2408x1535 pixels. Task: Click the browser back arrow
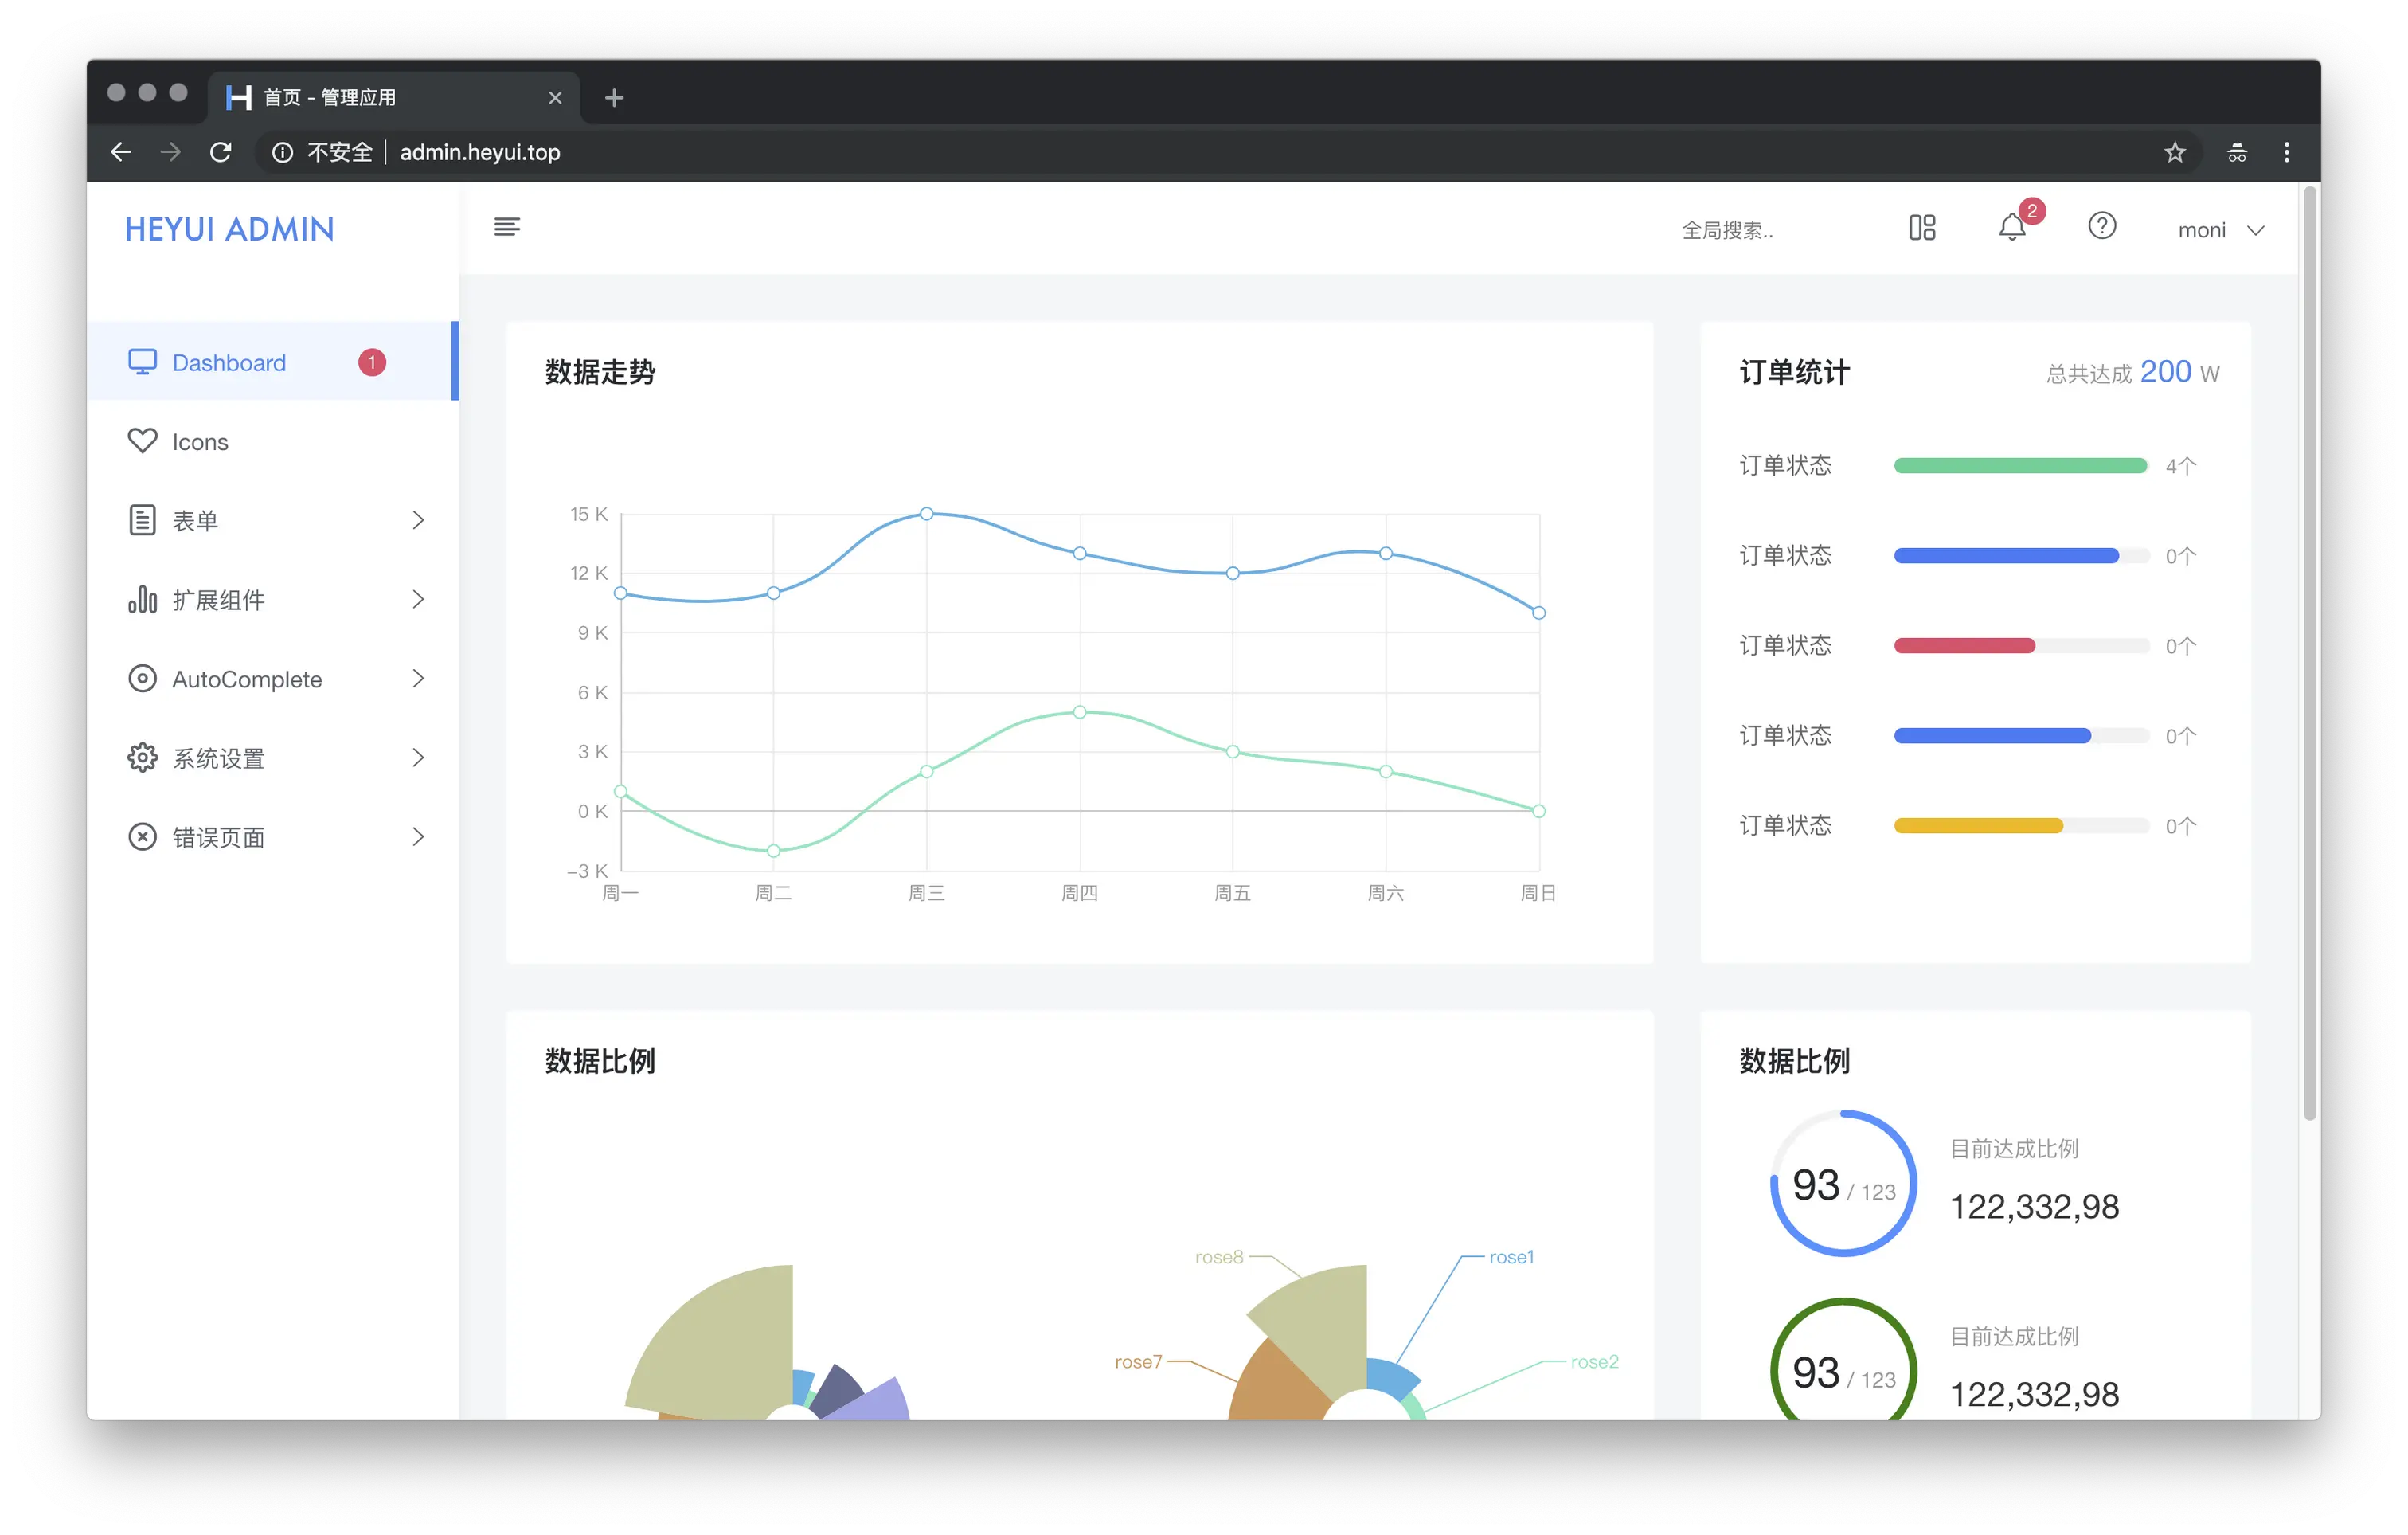click(121, 152)
